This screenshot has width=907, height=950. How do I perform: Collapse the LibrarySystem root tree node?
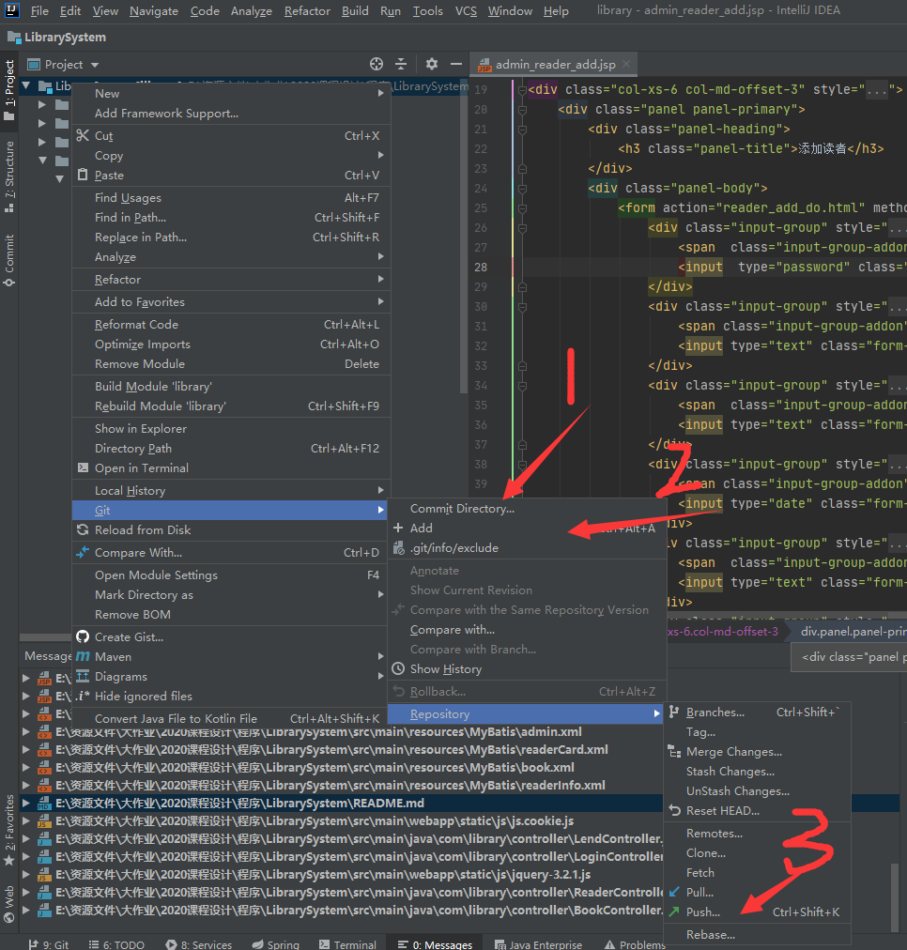pyautogui.click(x=26, y=86)
